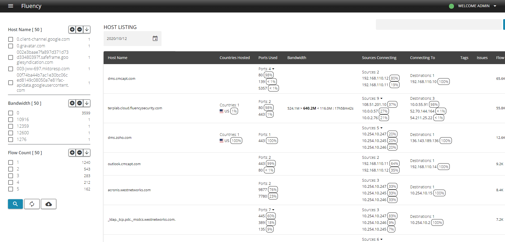Click the down arrow icon in Host Name facet
The height and width of the screenshot is (242, 505).
[87, 30]
